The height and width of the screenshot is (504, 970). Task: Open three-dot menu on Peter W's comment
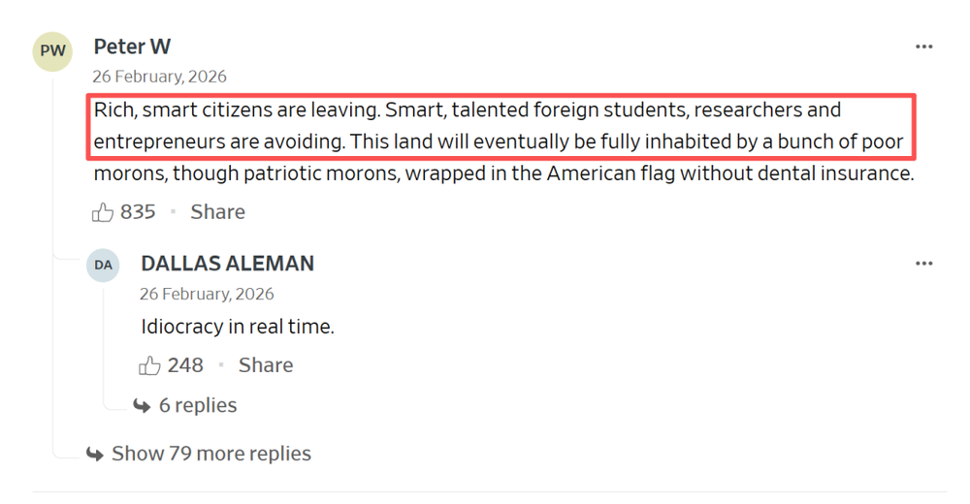click(x=923, y=47)
